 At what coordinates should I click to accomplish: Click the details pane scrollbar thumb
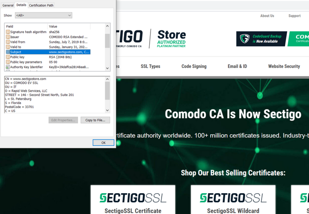coord(108,91)
